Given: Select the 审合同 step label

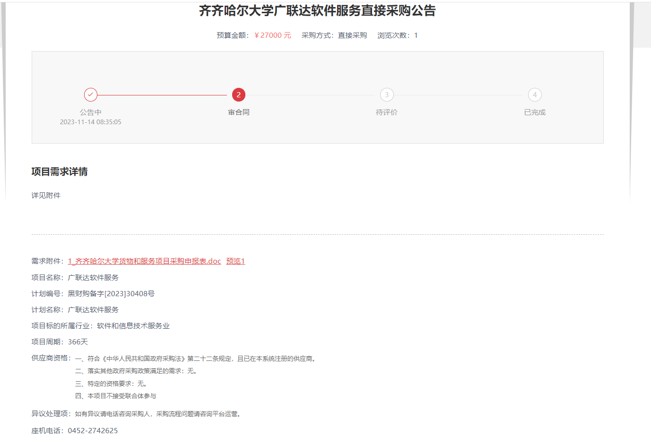Looking at the screenshot, I should (239, 112).
